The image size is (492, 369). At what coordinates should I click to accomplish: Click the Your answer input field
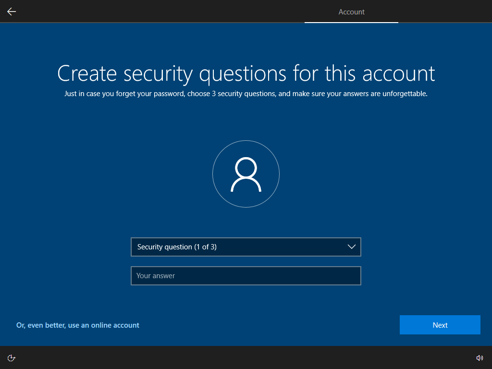[246, 276]
